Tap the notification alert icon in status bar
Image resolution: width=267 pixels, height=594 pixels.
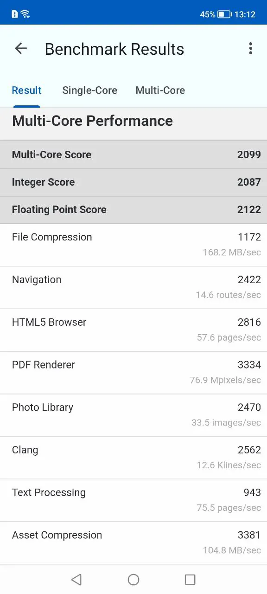(x=15, y=14)
